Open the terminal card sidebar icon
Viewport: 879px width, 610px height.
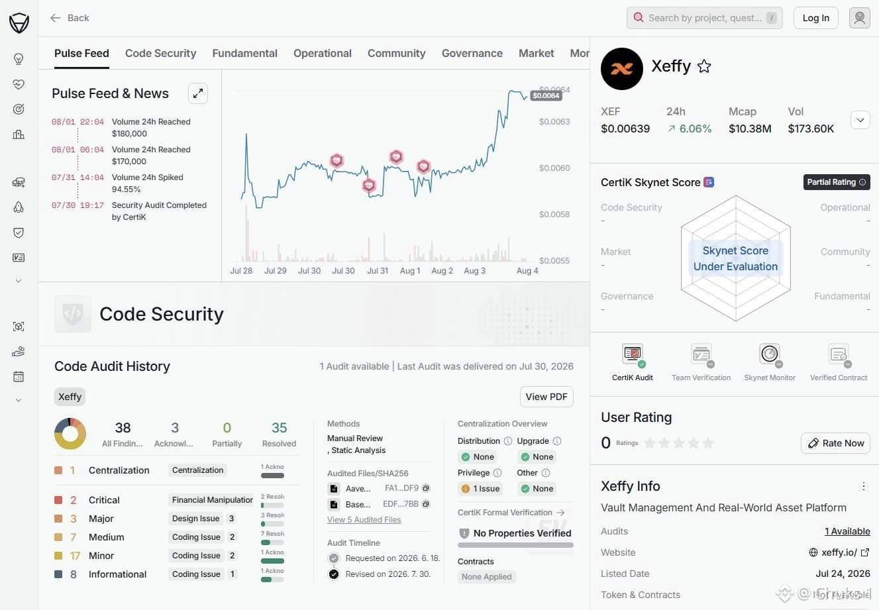point(19,258)
